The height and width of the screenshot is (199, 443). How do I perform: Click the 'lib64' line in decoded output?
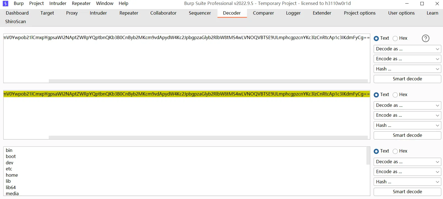pyautogui.click(x=11, y=187)
